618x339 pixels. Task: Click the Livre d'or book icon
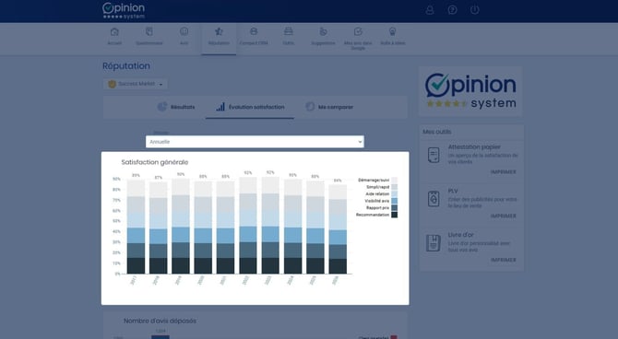coord(434,243)
